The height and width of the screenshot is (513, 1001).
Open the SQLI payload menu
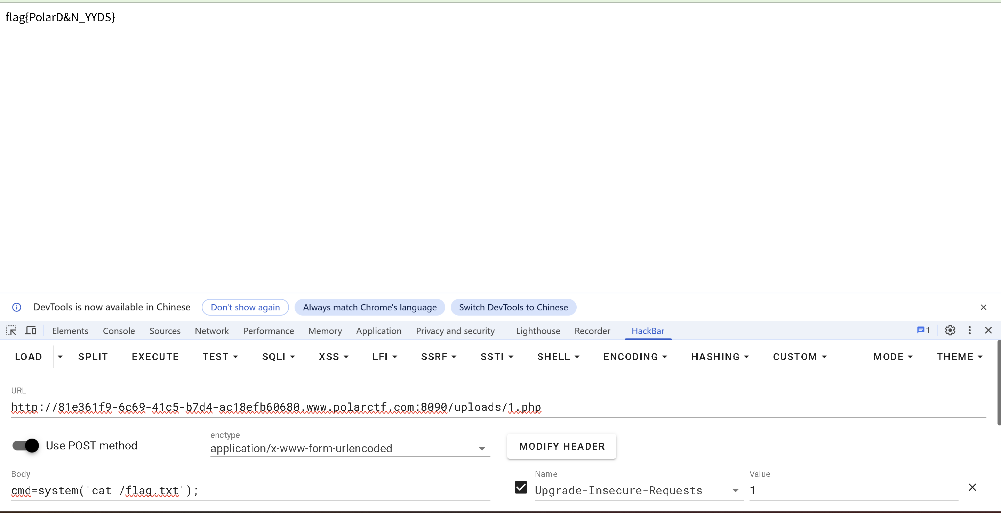(278, 357)
